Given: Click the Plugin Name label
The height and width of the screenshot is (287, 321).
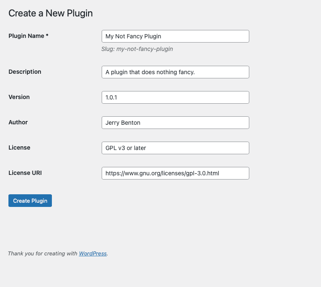Looking at the screenshot, I should click(26, 36).
